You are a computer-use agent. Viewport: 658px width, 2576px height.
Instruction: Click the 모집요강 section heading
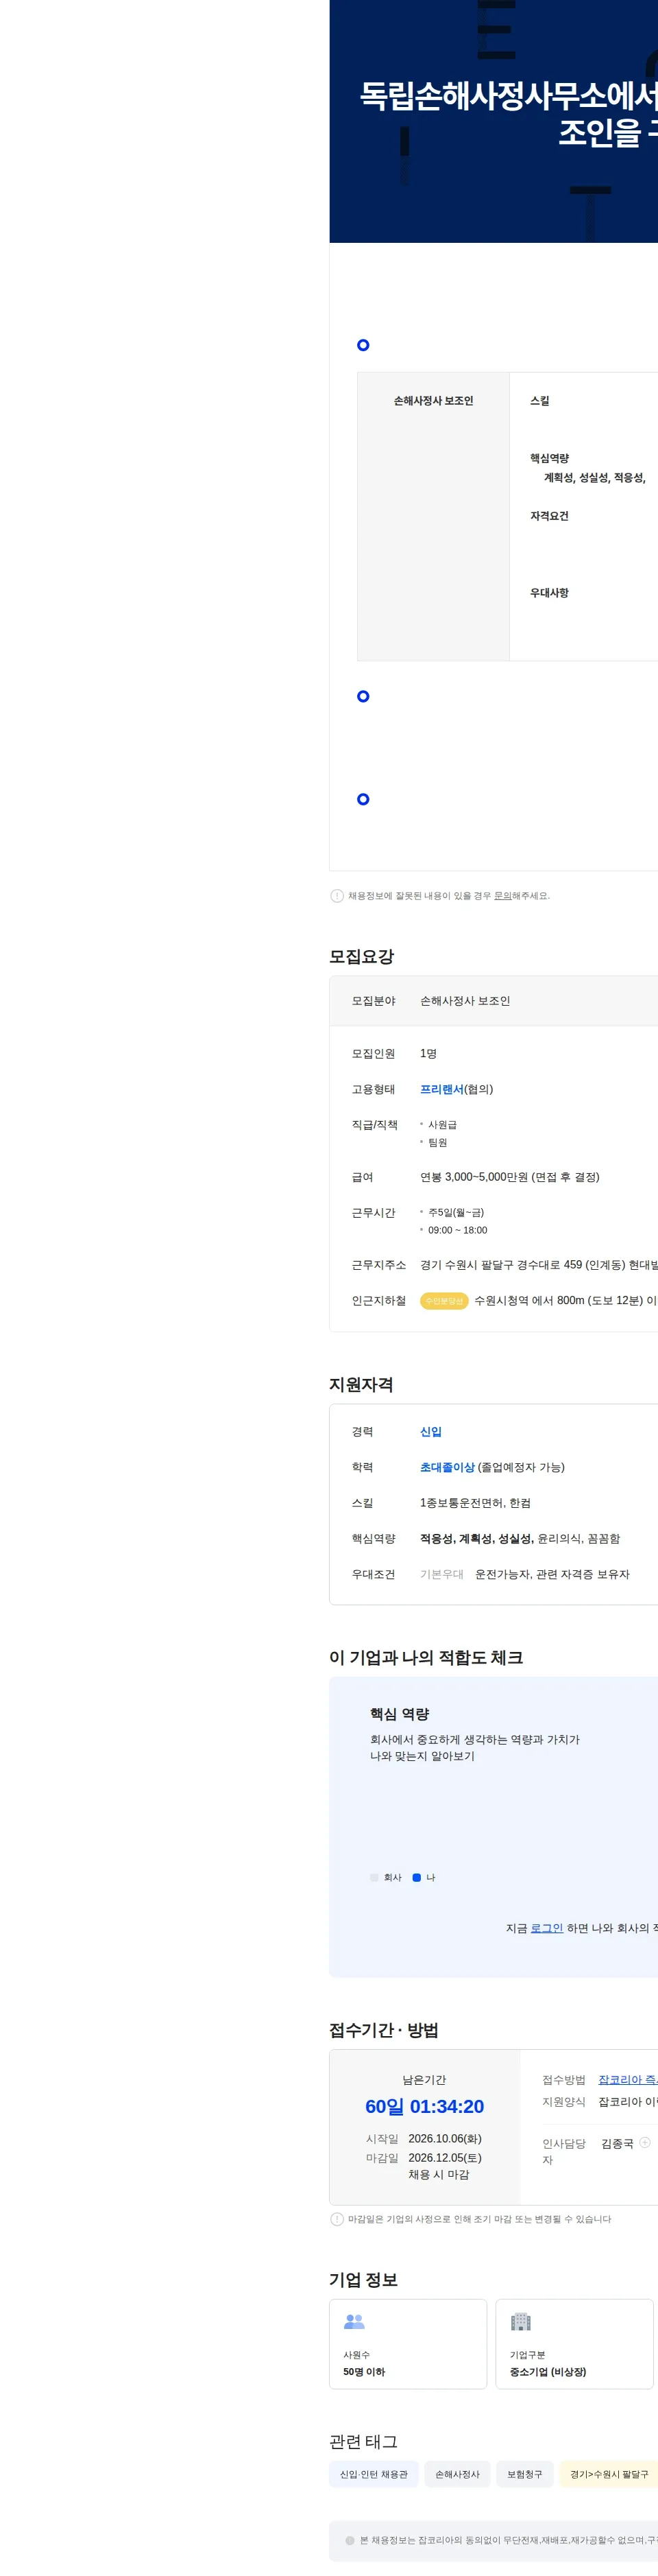click(361, 956)
